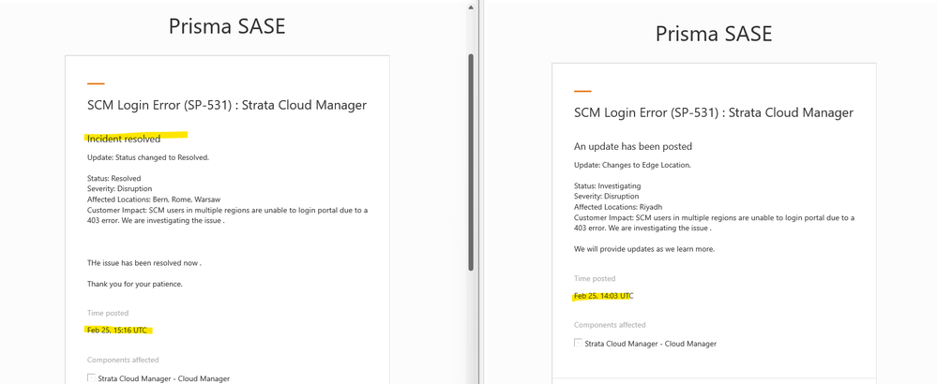The image size is (937, 384).
Task: Click the scrollbar thumb in the left pane
Action: [471, 162]
